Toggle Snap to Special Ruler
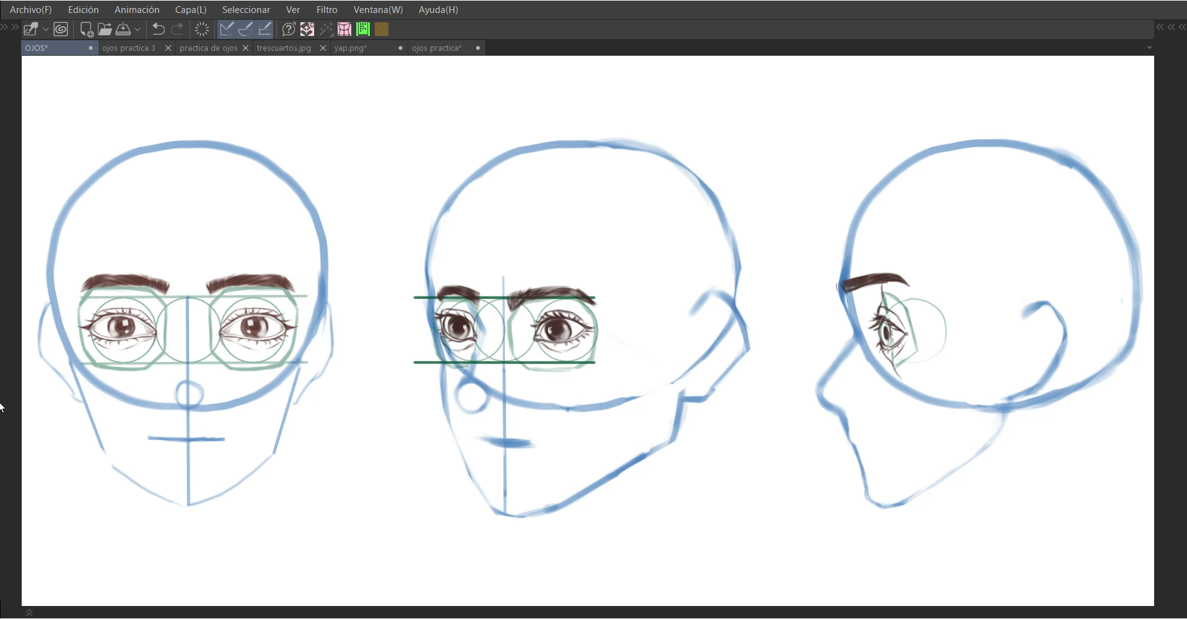The image size is (1187, 619). pos(245,29)
